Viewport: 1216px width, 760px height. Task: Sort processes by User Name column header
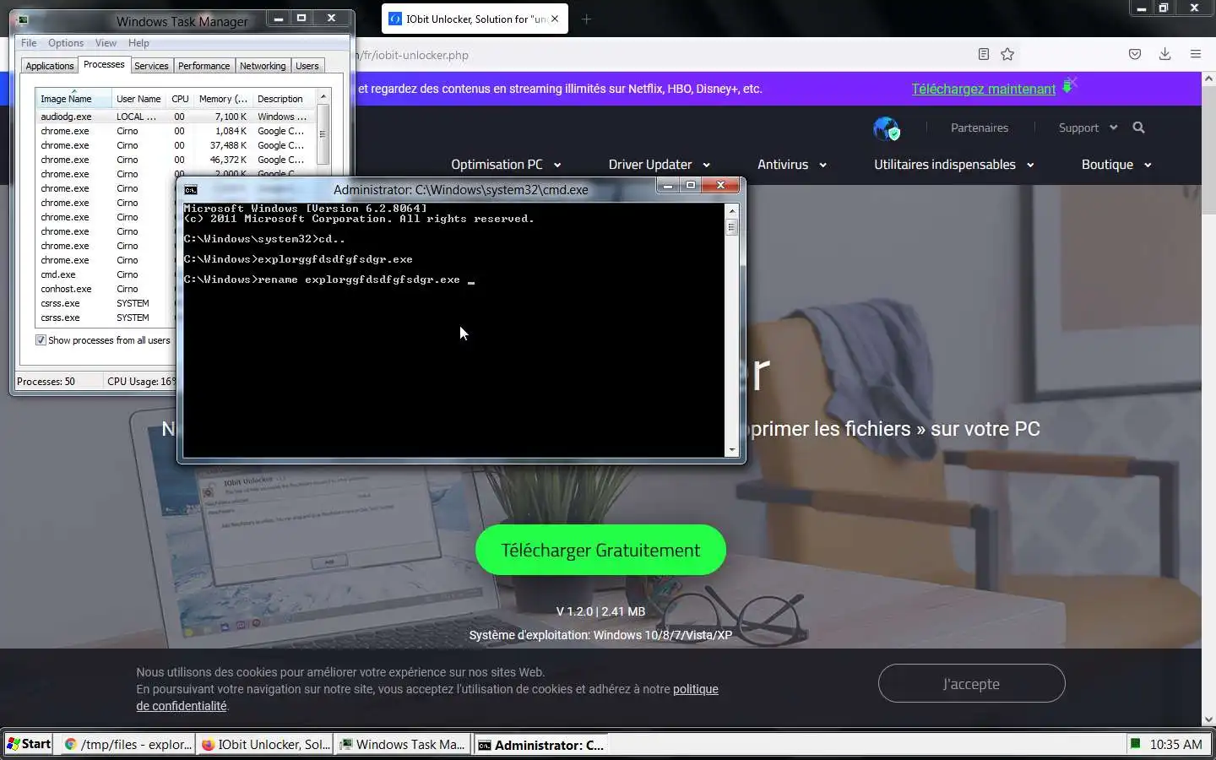coord(138,99)
